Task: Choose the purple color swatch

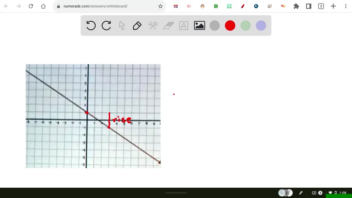Action: (261, 25)
